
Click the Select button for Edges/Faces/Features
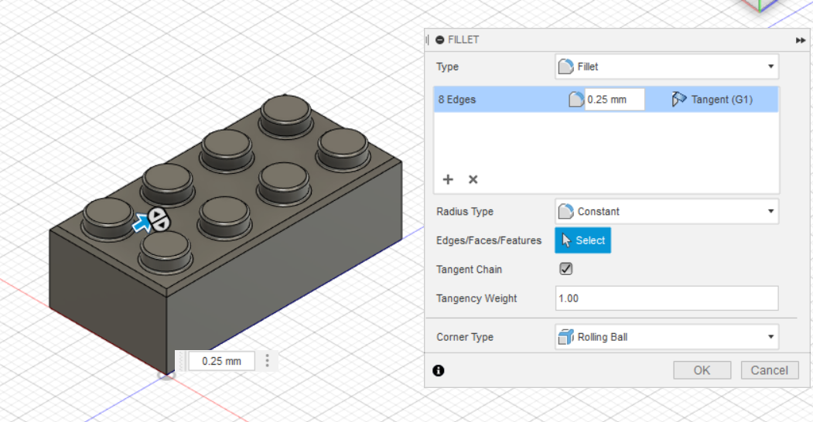(x=582, y=240)
